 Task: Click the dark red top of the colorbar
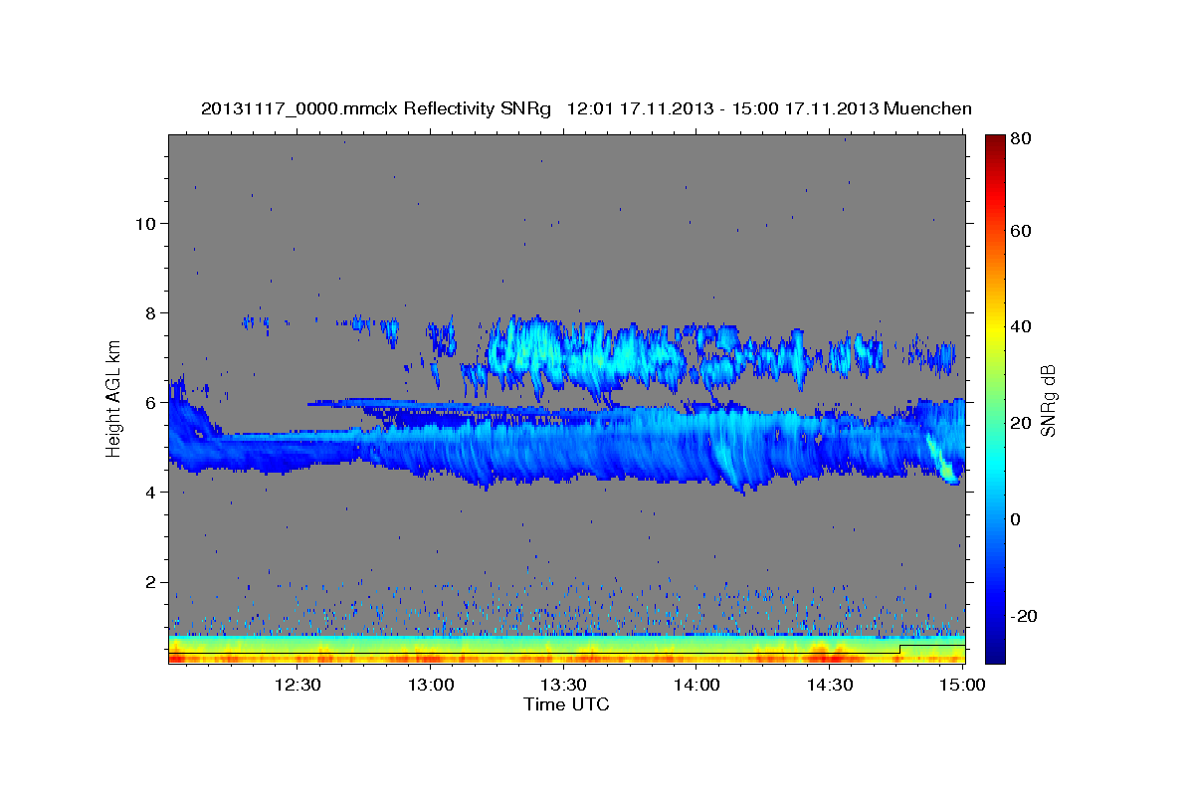pos(995,144)
